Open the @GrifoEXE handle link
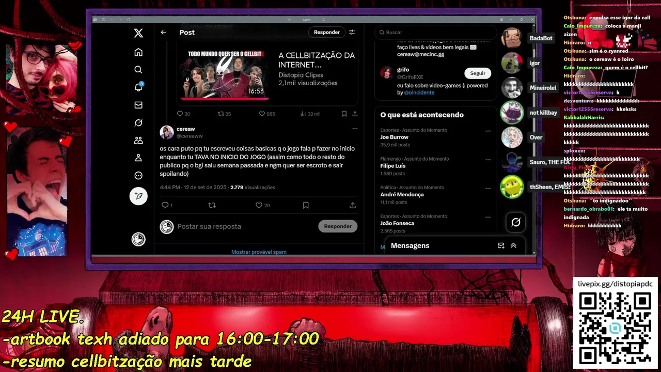This screenshot has height=372, width=661. point(410,76)
